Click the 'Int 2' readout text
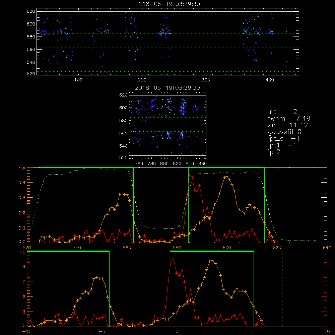Screen dimensions: 335x335 pos(283,112)
